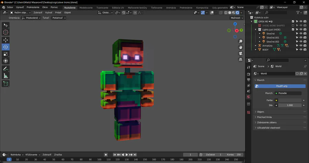Collapse the Lights just (HIDE) collection
The height and width of the screenshot is (163, 309).
[255, 29]
